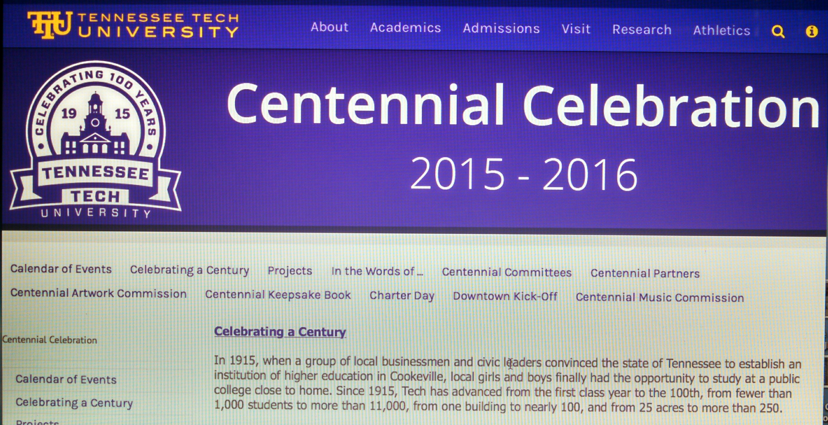Open Calendar of Events in top subnav

tap(61, 269)
